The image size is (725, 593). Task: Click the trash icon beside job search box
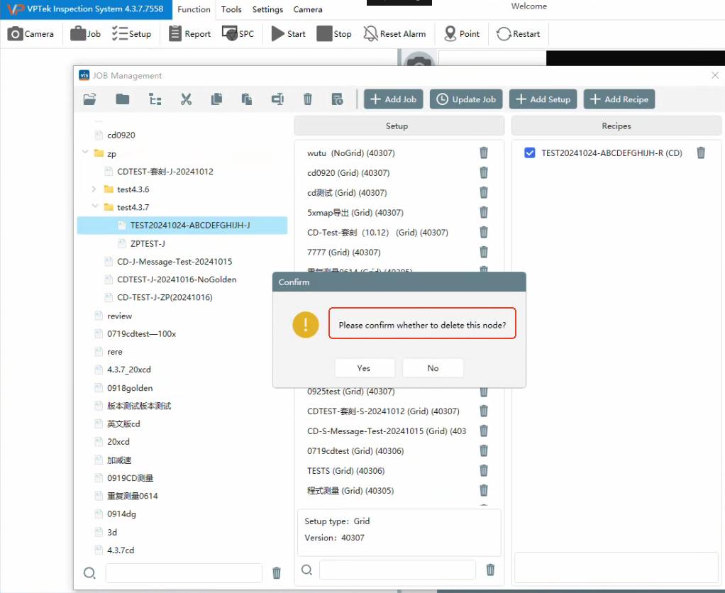tap(277, 573)
